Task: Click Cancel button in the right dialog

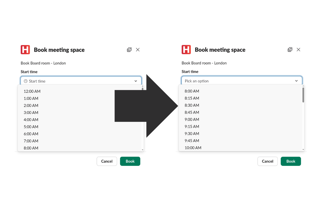Action: (x=267, y=161)
